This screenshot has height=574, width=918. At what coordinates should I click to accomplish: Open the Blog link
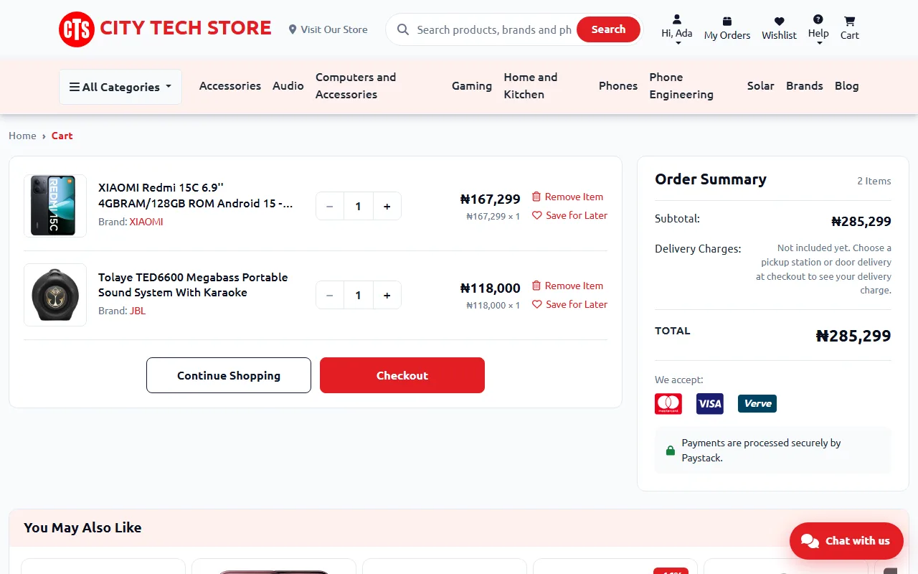(x=847, y=85)
